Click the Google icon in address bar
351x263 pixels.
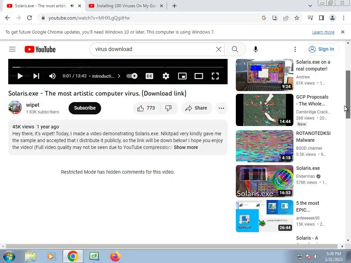(264, 18)
